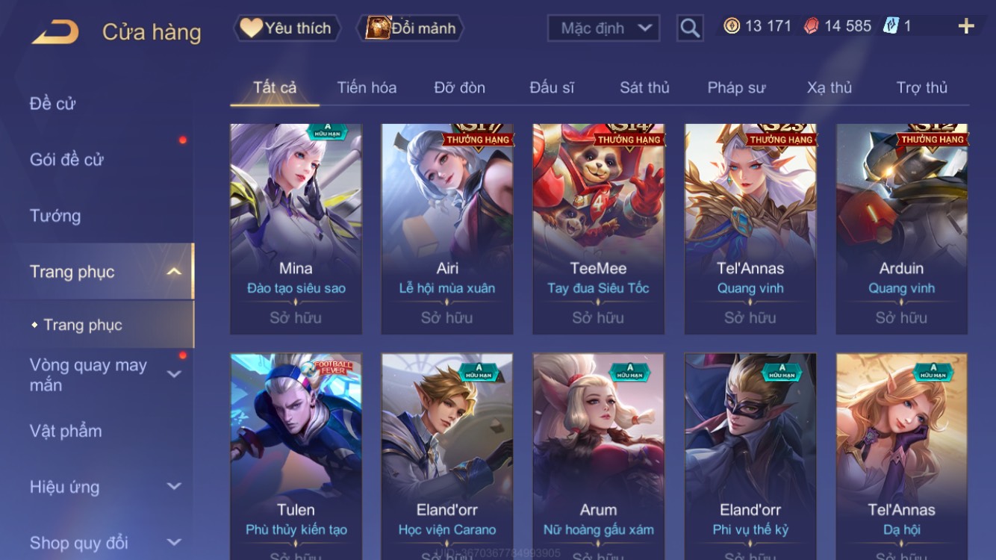
Task: Switch to the Sát thủ tab
Action: coord(644,87)
